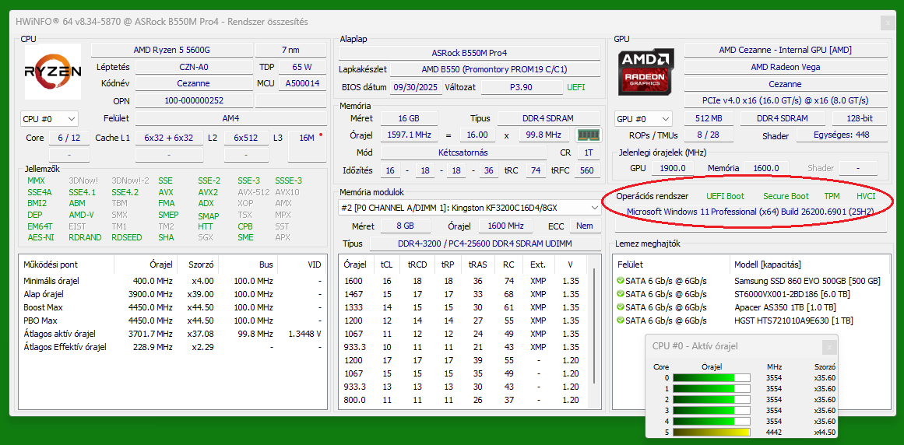
Task: Click the memory module chip icon
Action: click(589, 135)
